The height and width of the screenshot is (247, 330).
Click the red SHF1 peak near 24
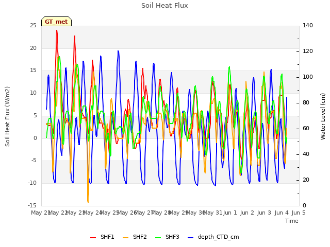57,31
